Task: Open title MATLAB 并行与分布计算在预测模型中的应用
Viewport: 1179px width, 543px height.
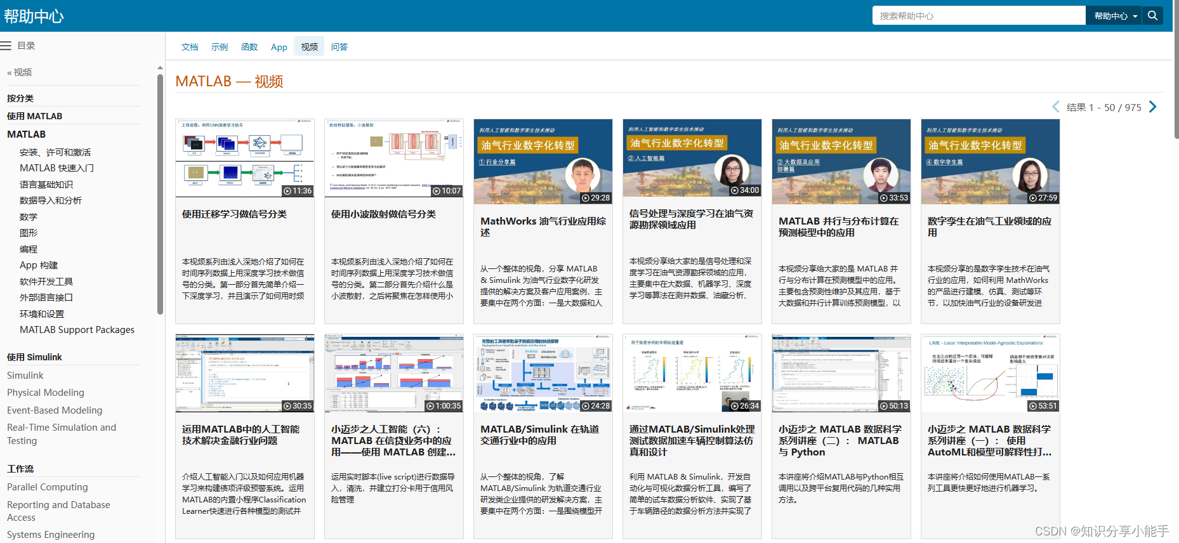Action: 838,227
